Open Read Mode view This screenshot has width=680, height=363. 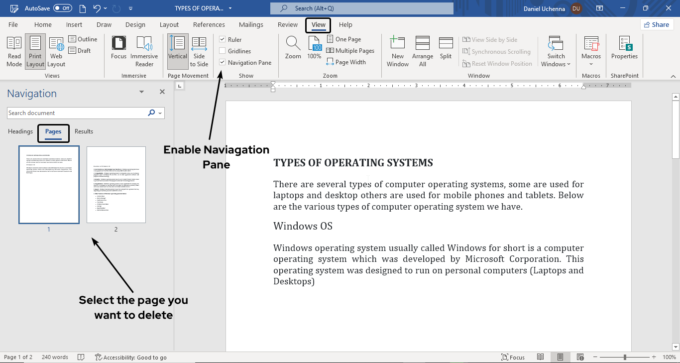14,51
